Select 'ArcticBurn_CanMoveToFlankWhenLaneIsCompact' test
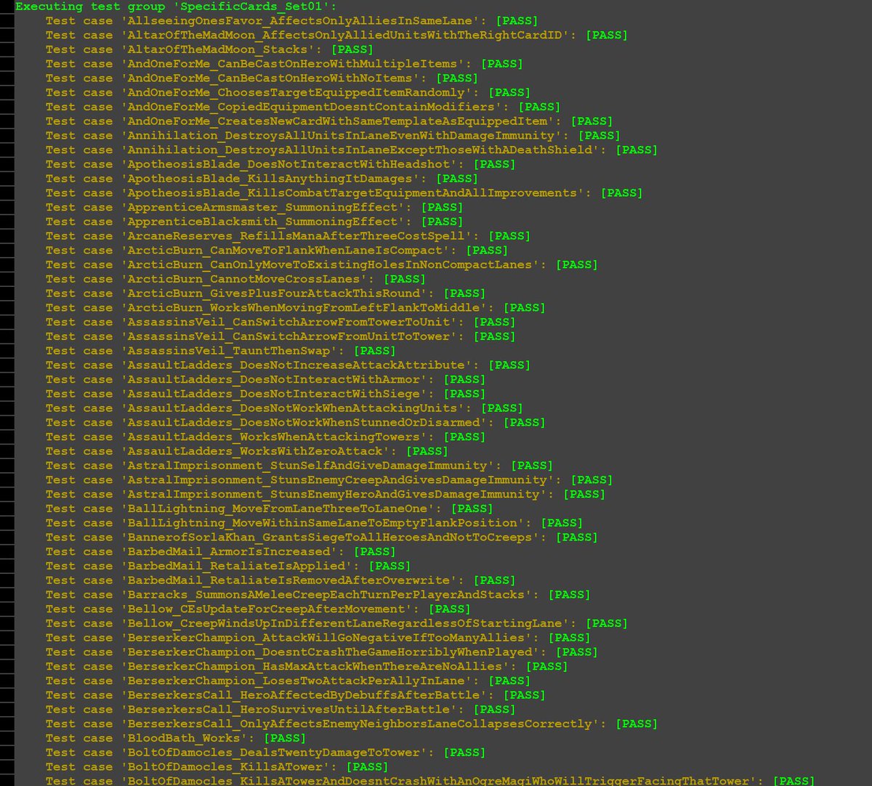 [277, 250]
